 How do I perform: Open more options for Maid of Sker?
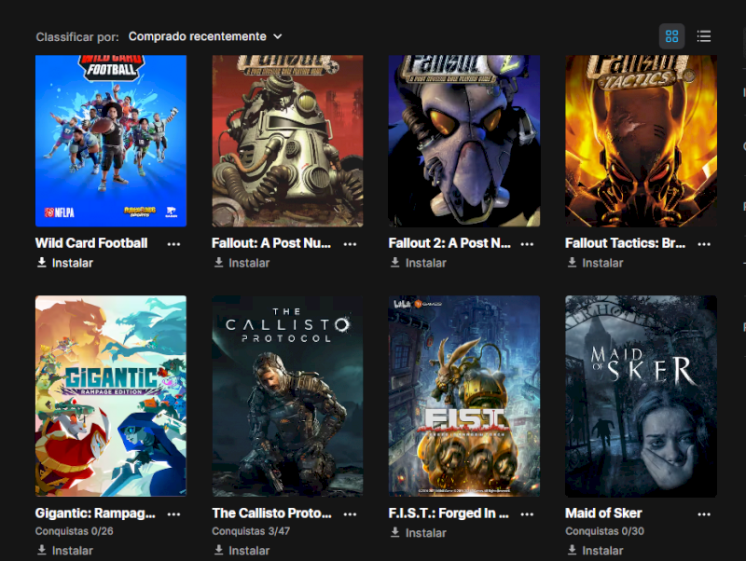point(704,513)
